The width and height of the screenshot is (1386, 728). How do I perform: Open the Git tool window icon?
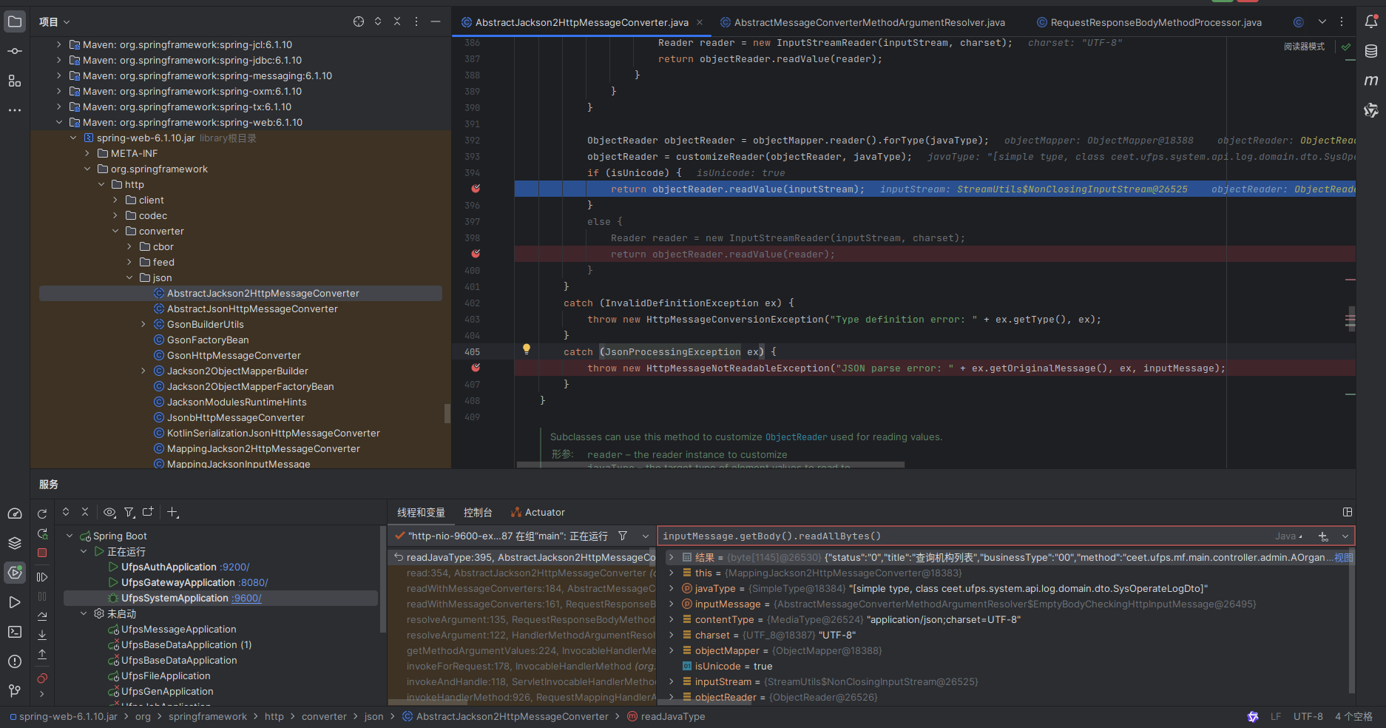pos(15,691)
